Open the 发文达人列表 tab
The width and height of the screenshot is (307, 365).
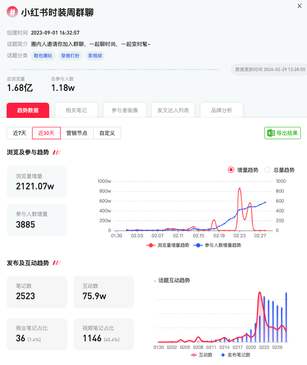(173, 110)
